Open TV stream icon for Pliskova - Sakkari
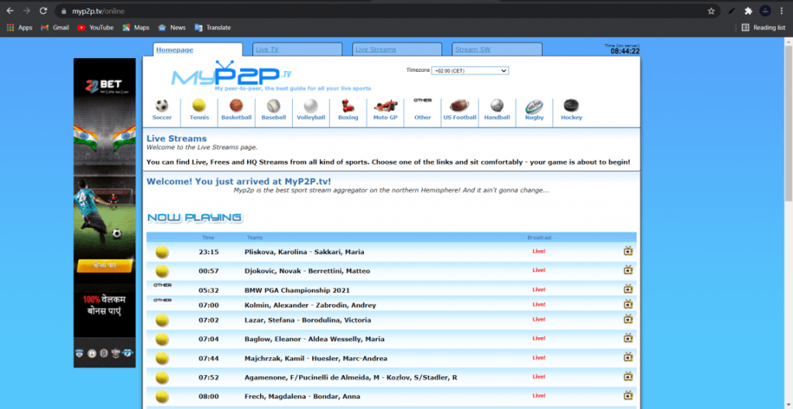This screenshot has height=409, width=793. [x=628, y=251]
